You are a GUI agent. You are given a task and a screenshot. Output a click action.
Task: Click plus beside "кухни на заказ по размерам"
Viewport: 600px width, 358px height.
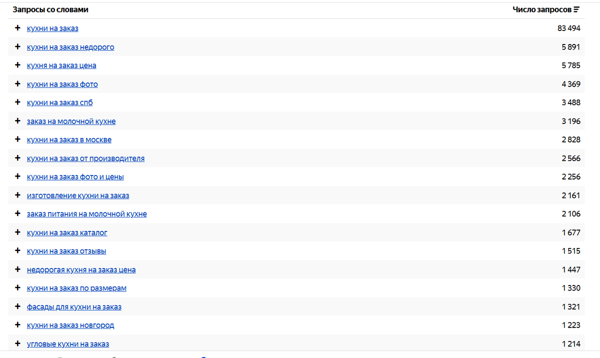click(x=17, y=288)
